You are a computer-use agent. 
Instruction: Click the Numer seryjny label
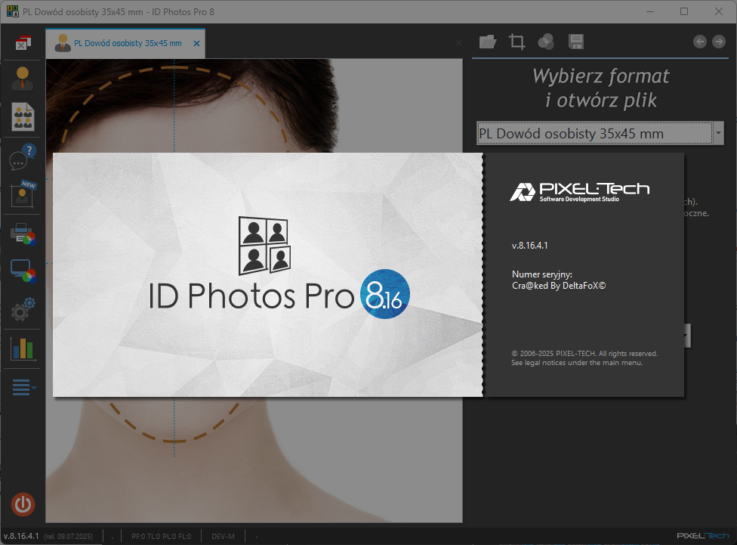point(542,274)
